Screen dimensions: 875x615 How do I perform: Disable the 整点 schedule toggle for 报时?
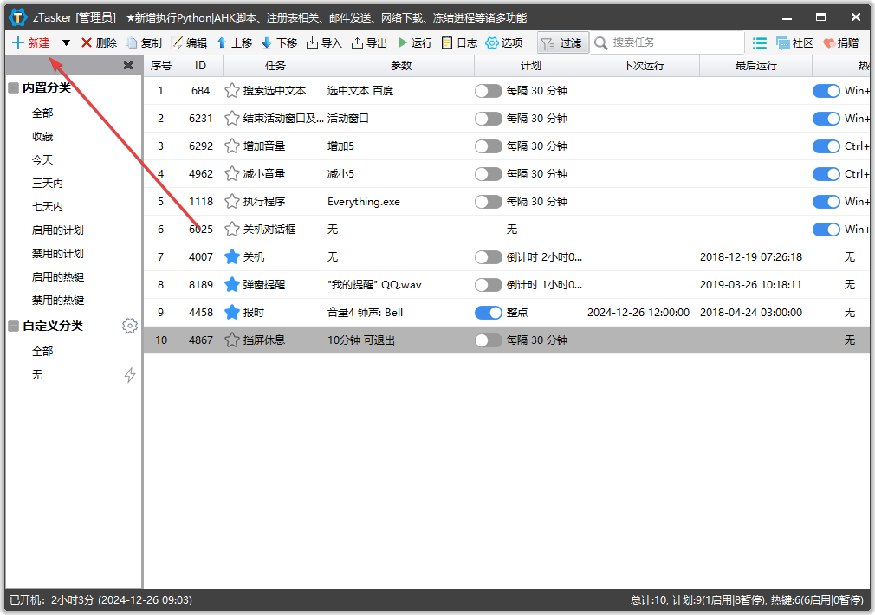(x=488, y=312)
